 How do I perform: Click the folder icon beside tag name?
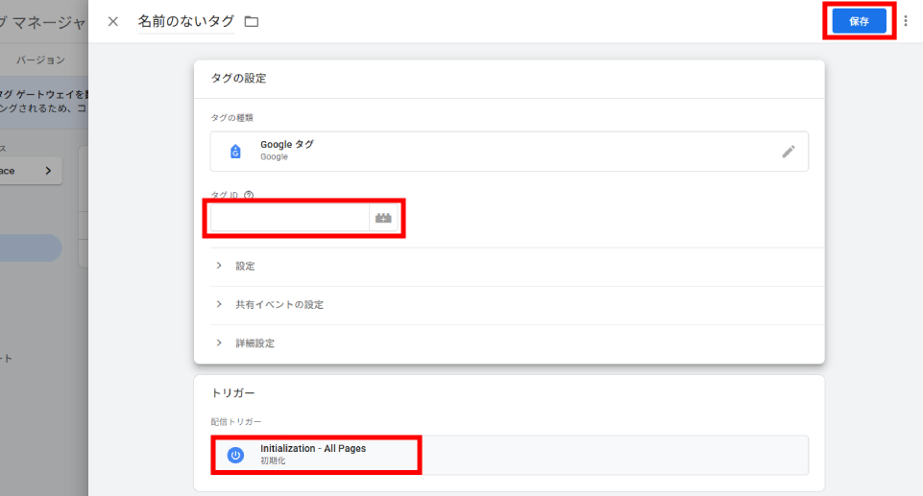pyautogui.click(x=252, y=21)
